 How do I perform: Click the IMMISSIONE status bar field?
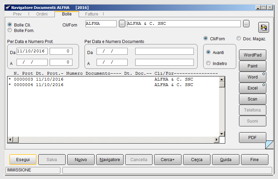(x=33, y=170)
